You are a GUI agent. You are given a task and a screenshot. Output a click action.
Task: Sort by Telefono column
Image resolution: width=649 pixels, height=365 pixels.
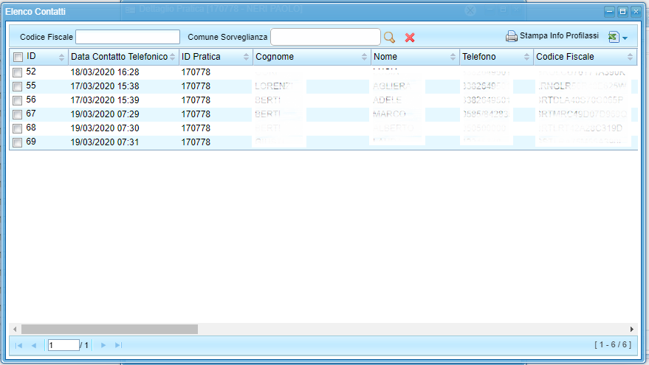tap(526, 57)
